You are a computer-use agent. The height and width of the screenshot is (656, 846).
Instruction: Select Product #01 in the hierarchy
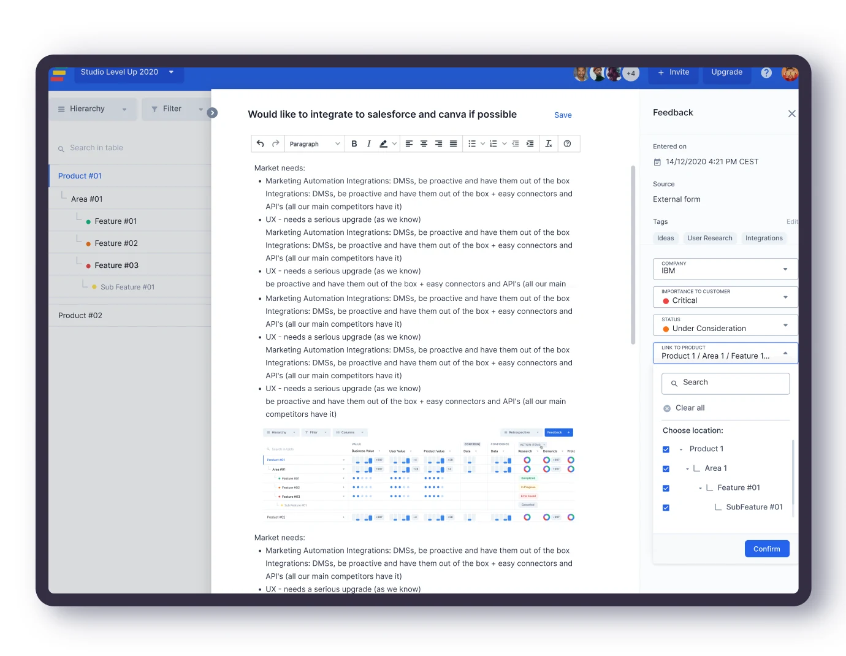130,176
